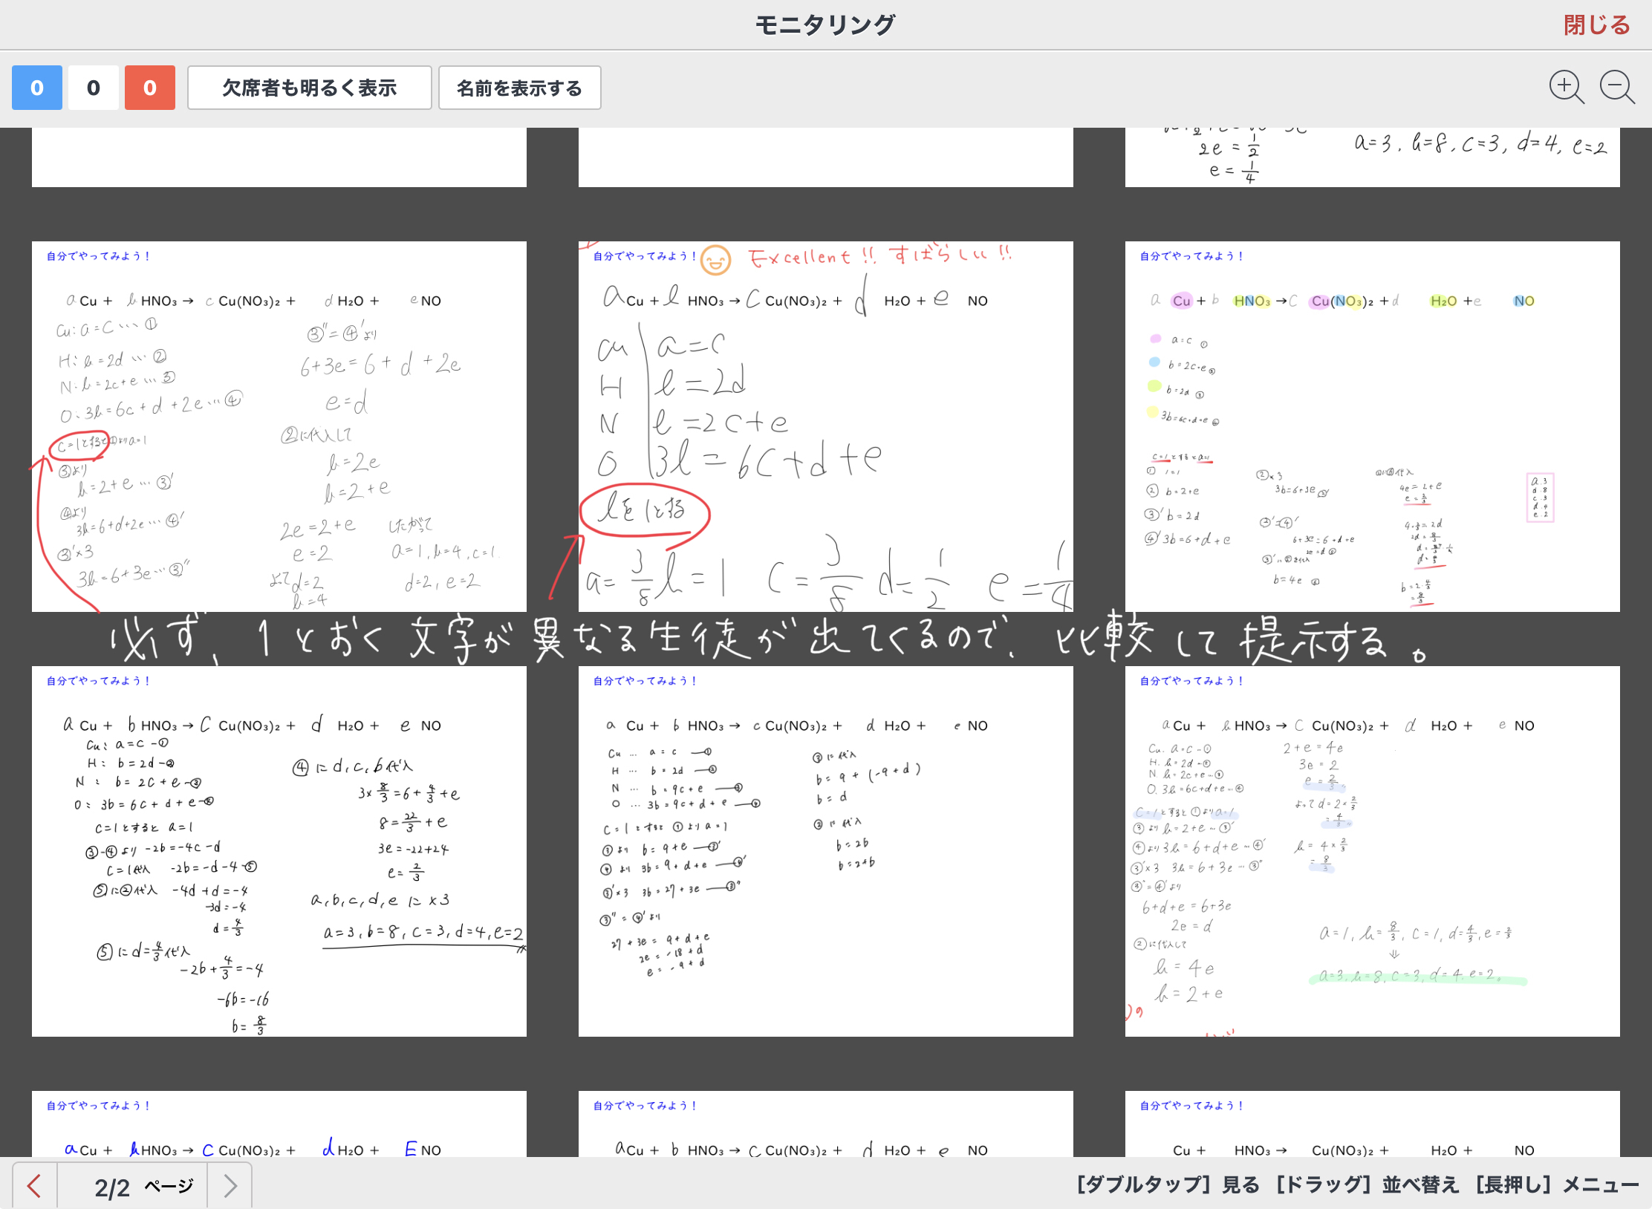This screenshot has height=1209, width=1652.
Task: Toggle 名前を表示する button
Action: (x=519, y=88)
